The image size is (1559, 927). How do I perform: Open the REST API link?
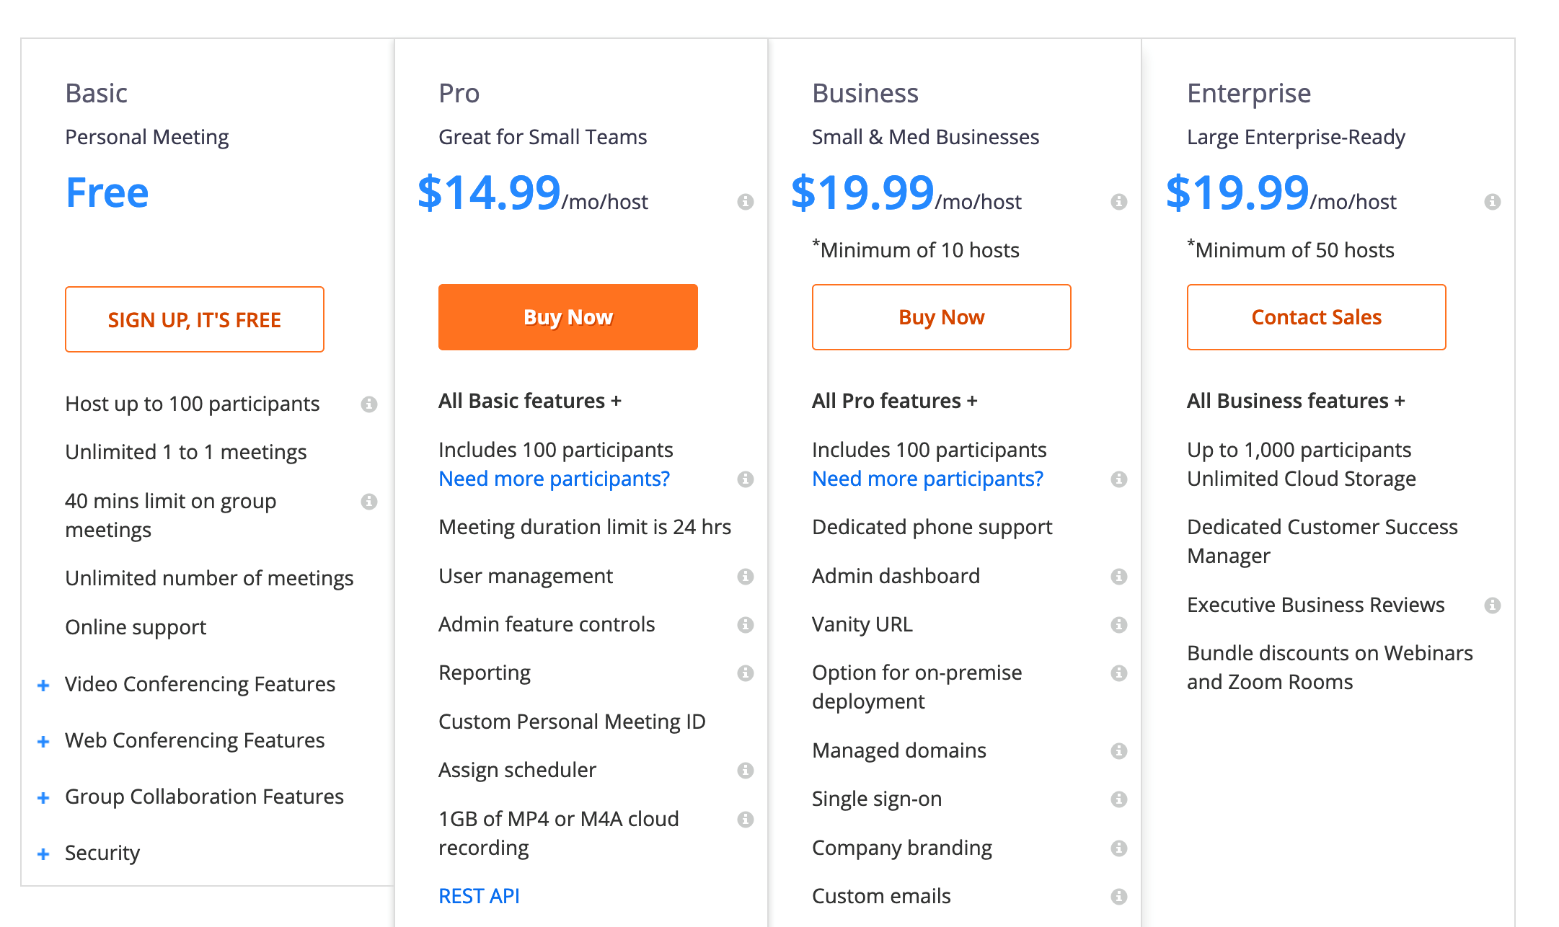tap(480, 896)
